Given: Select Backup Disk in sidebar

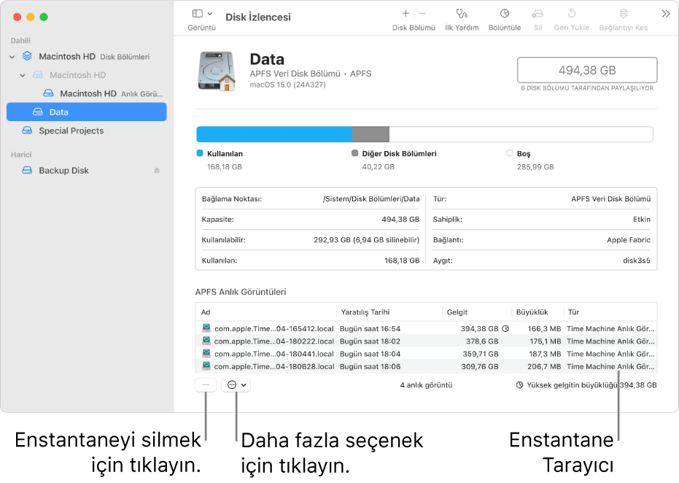Looking at the screenshot, I should tap(87, 171).
